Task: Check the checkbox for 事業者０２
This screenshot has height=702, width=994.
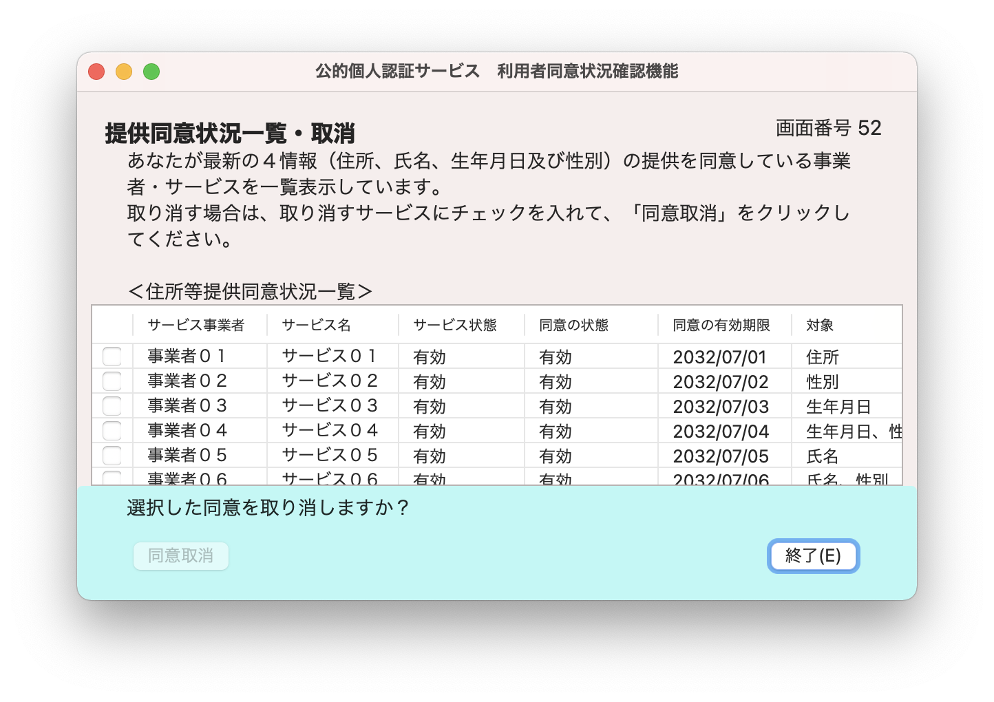Action: pos(112,381)
